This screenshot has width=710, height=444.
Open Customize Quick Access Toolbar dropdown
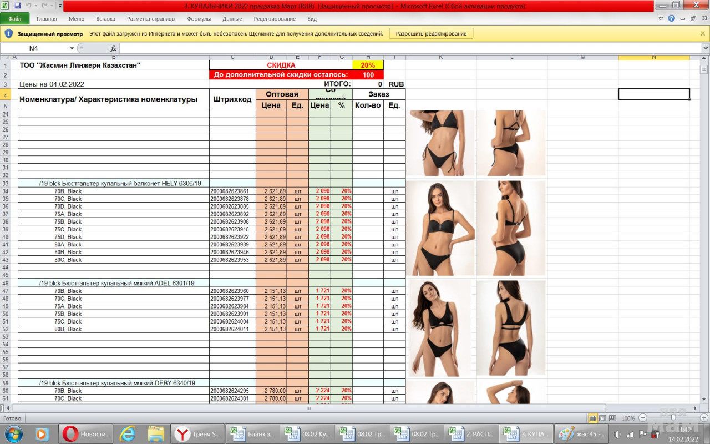pos(60,6)
